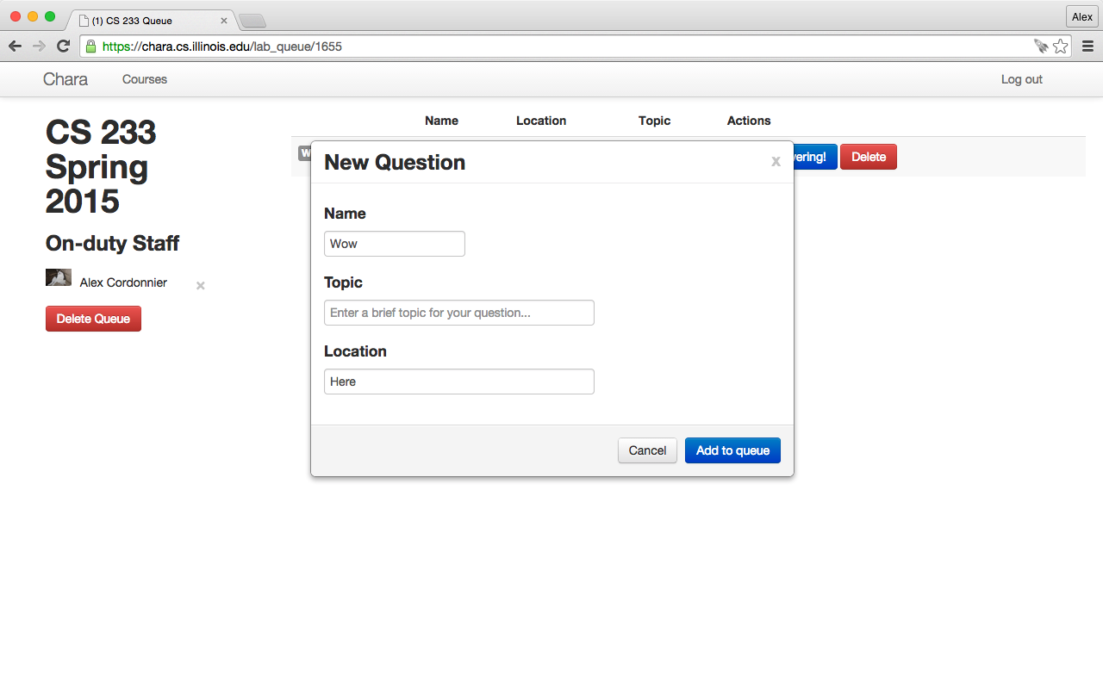Remove Alex Cordonnier from on-duty staff

pyautogui.click(x=200, y=286)
